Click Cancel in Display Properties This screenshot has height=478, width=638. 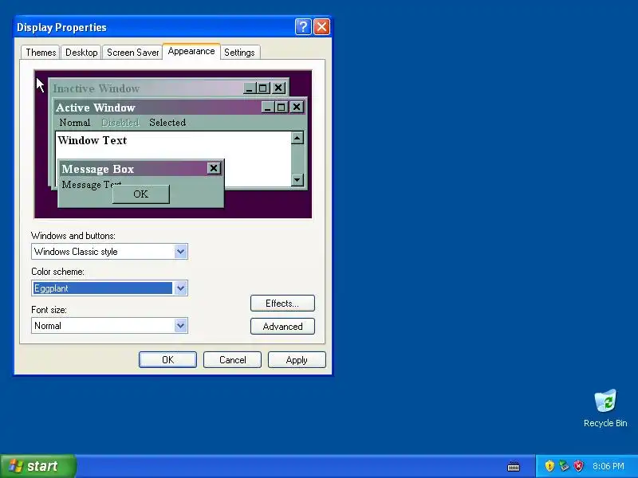(x=232, y=360)
